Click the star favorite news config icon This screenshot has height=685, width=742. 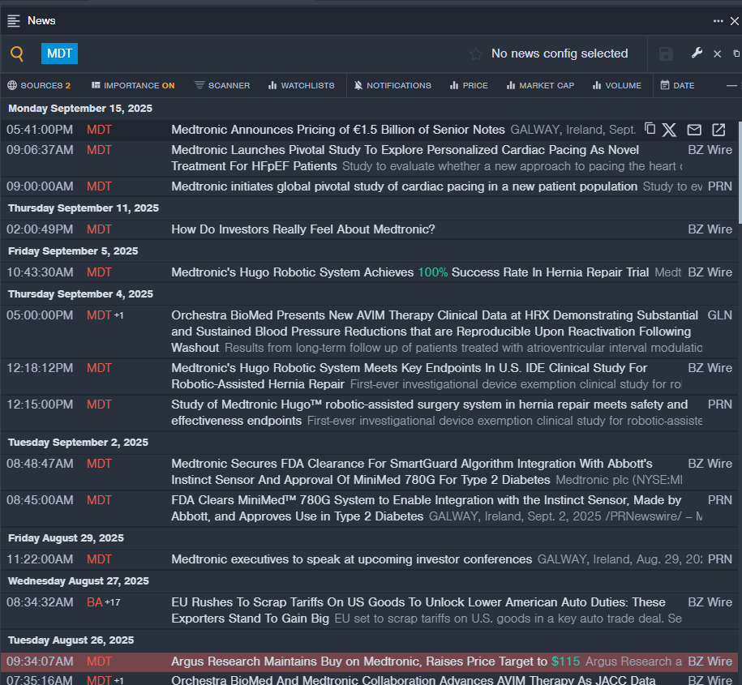(476, 54)
